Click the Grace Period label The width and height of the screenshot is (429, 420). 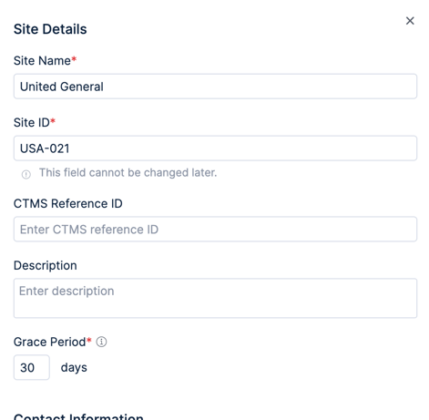coord(50,342)
